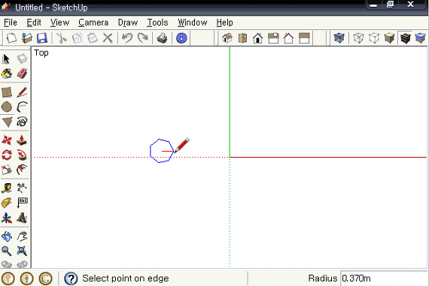The height and width of the screenshot is (286, 429).
Task: Click the Erase X icon in the top toolbar
Action: pyautogui.click(x=108, y=38)
